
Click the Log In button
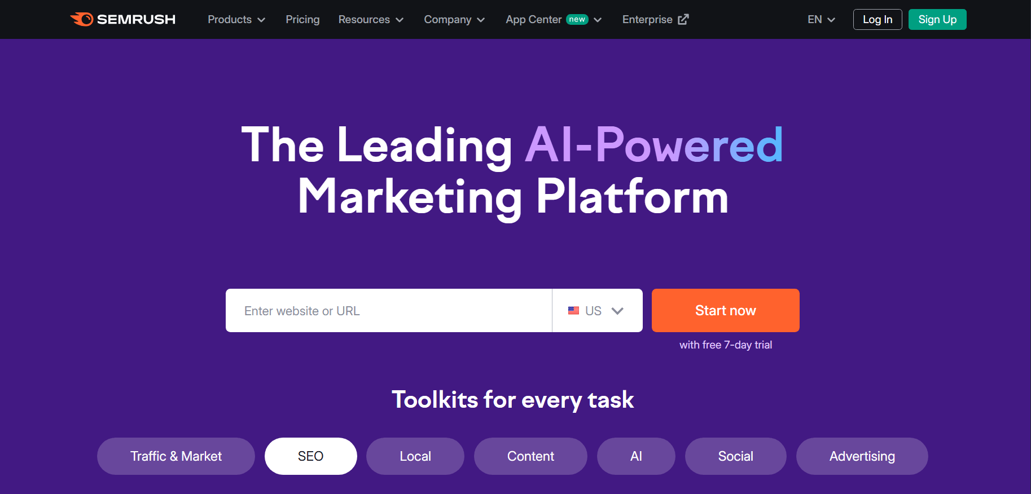[878, 19]
